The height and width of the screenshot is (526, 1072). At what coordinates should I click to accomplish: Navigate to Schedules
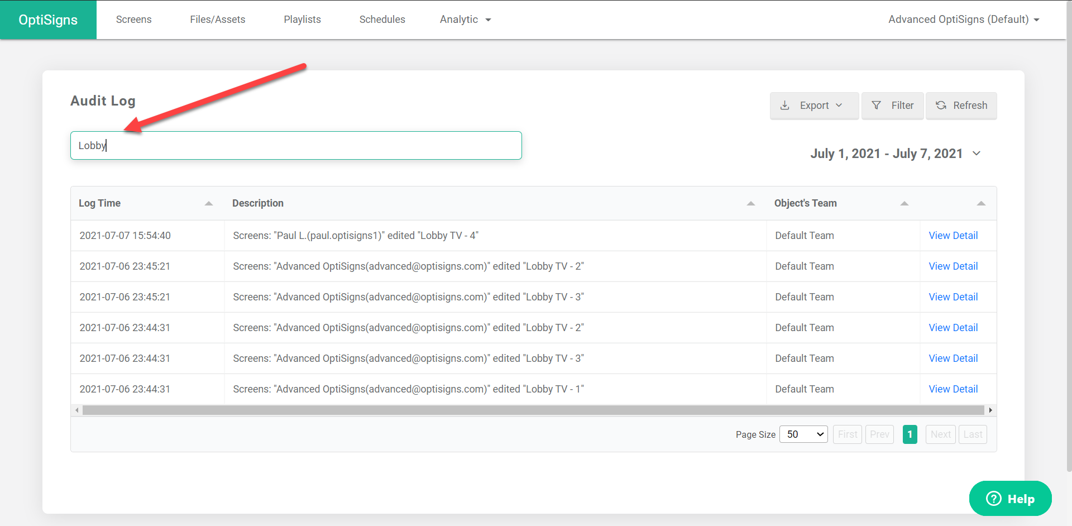click(x=382, y=20)
